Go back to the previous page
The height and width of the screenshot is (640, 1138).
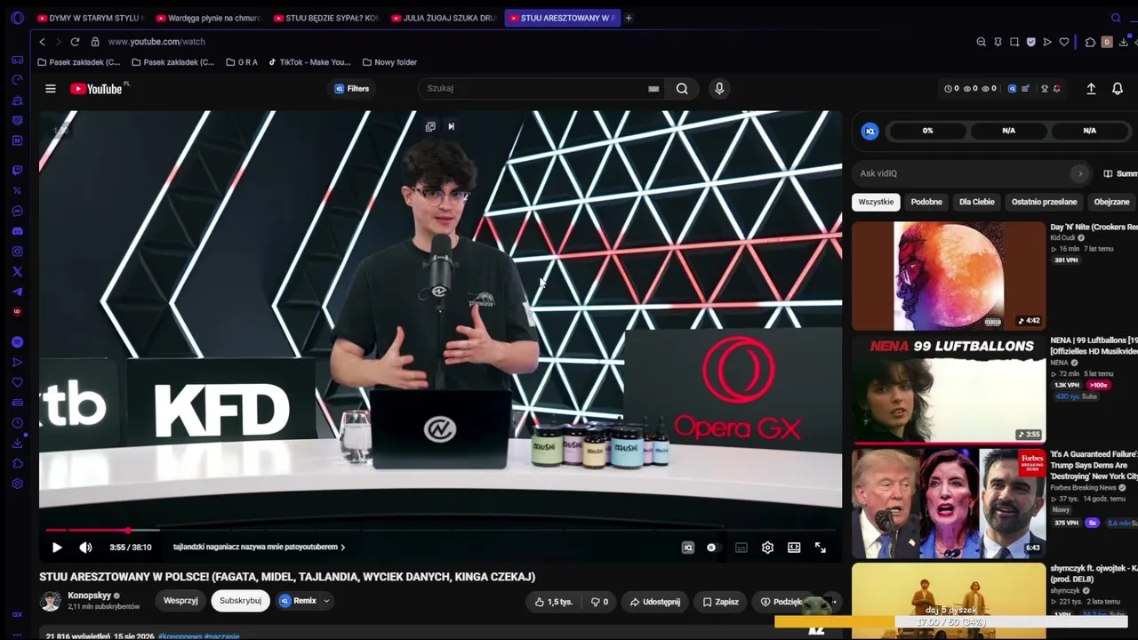click(42, 42)
